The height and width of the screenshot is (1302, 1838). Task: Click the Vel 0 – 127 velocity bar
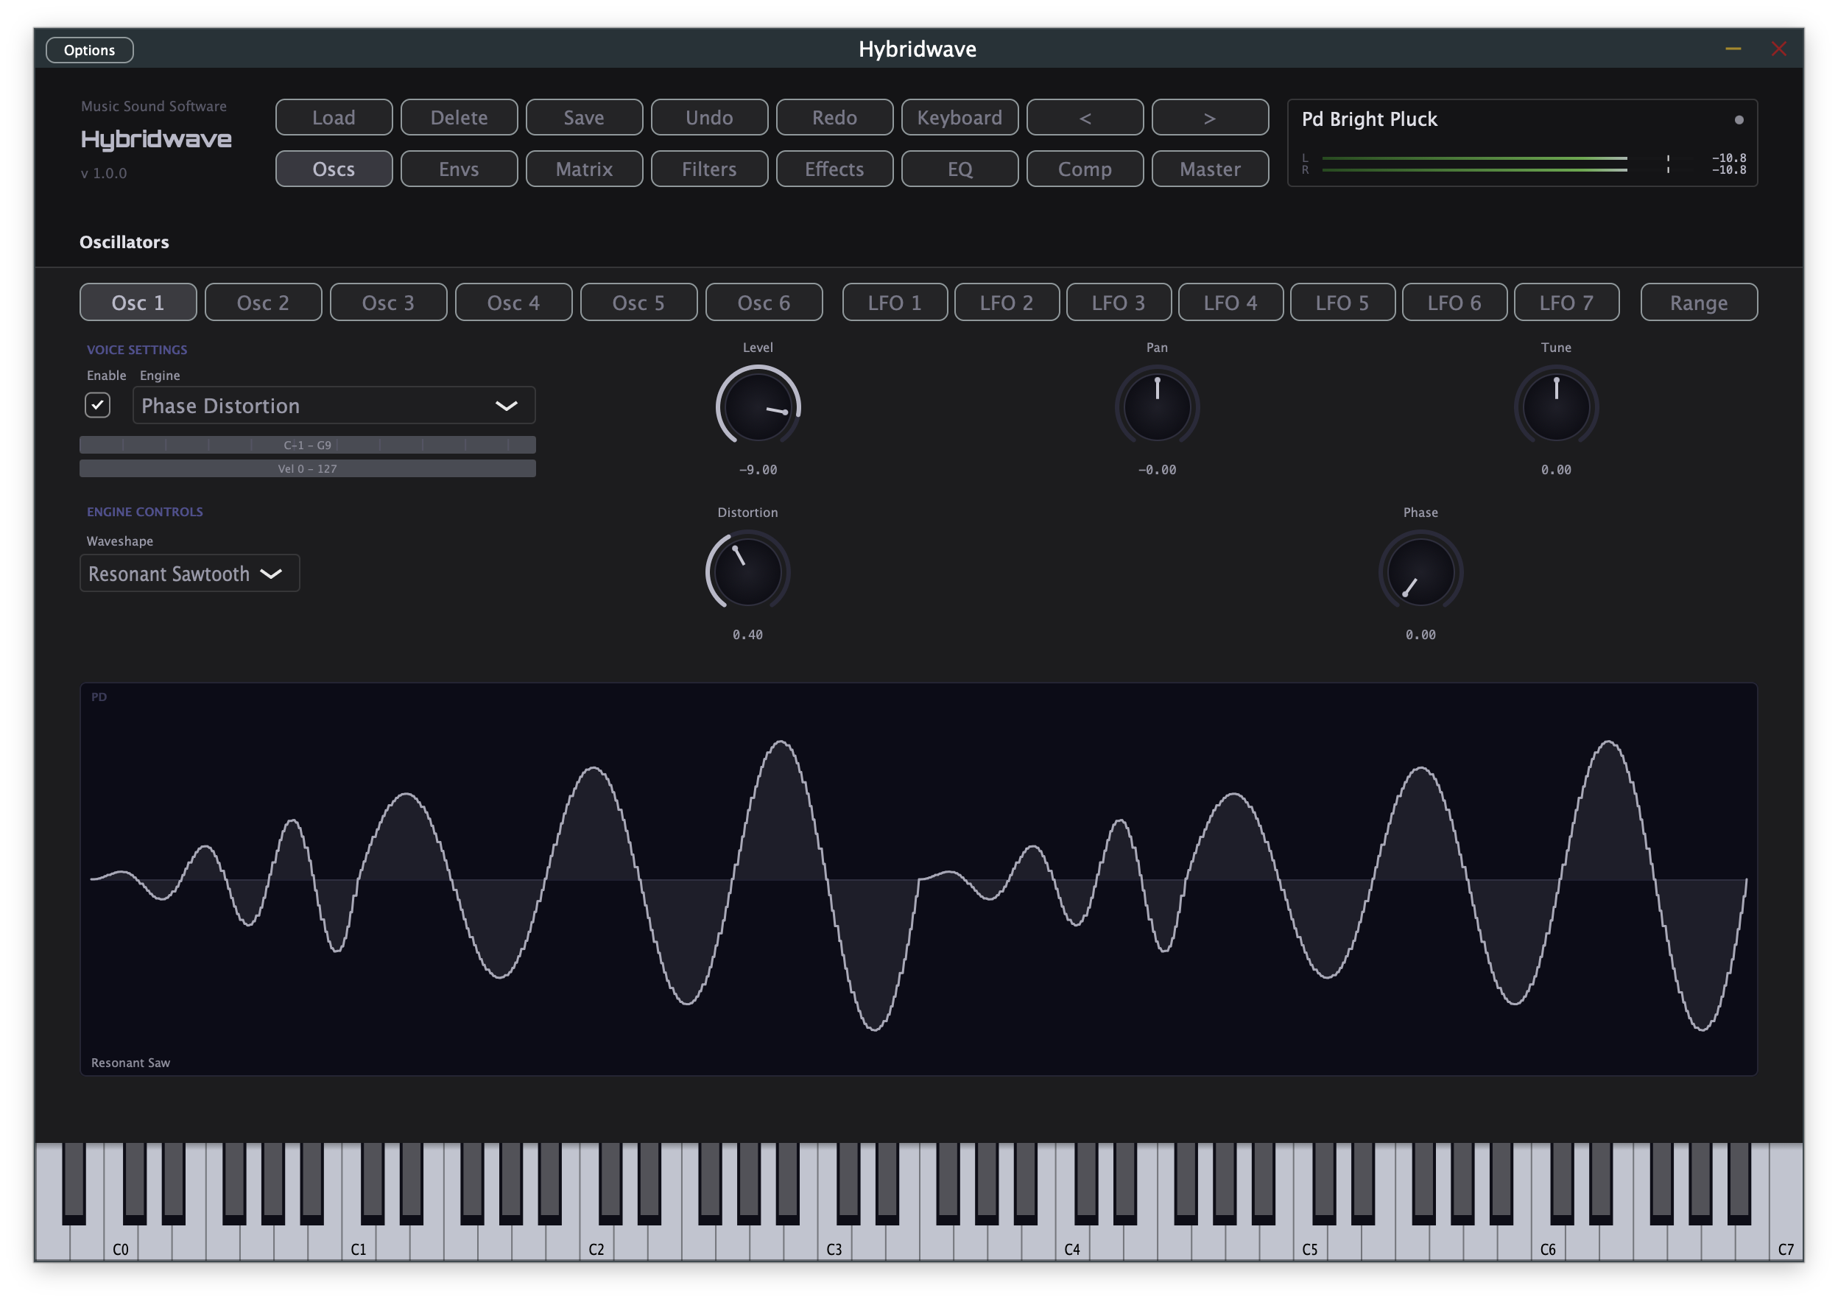pos(307,468)
